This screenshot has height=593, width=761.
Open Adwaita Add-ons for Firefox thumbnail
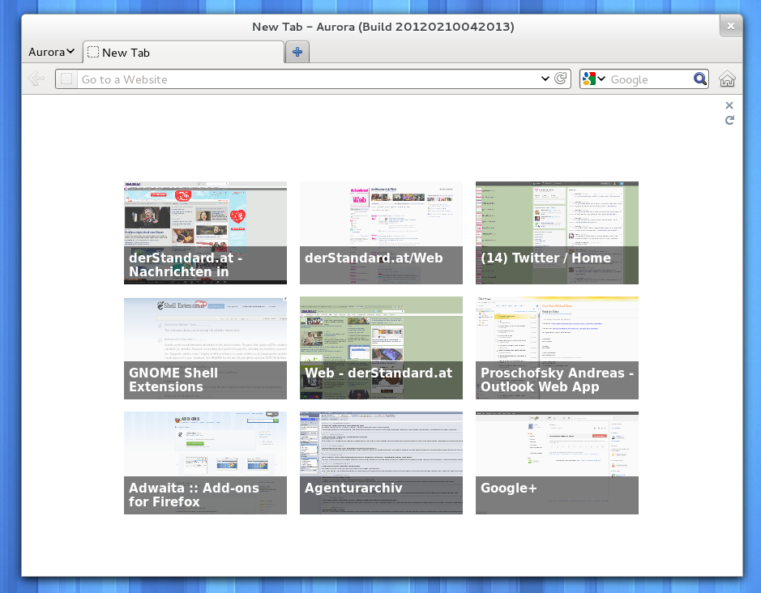click(205, 463)
